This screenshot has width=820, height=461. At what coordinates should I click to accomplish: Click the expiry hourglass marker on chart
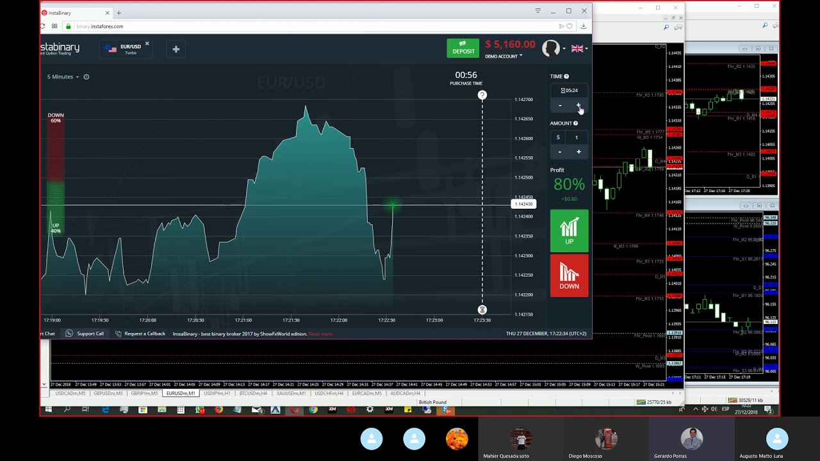click(x=482, y=310)
